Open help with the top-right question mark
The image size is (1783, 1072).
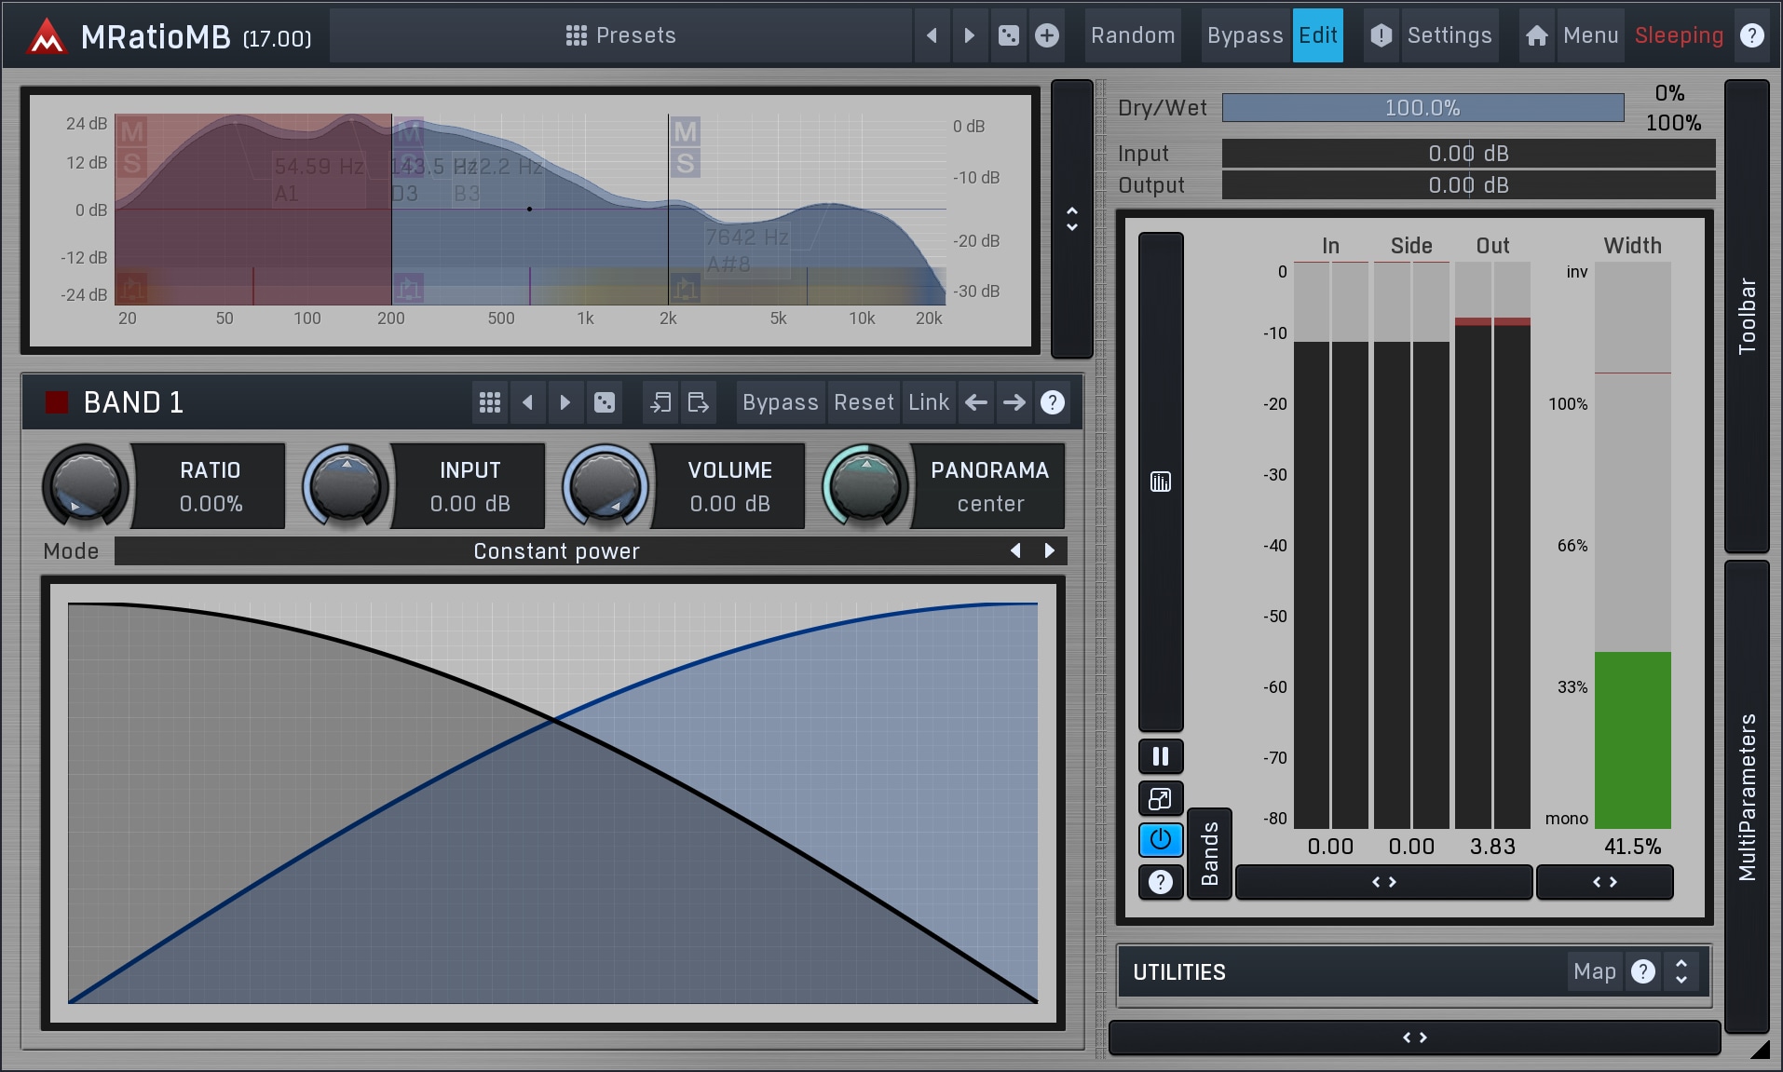1751,35
